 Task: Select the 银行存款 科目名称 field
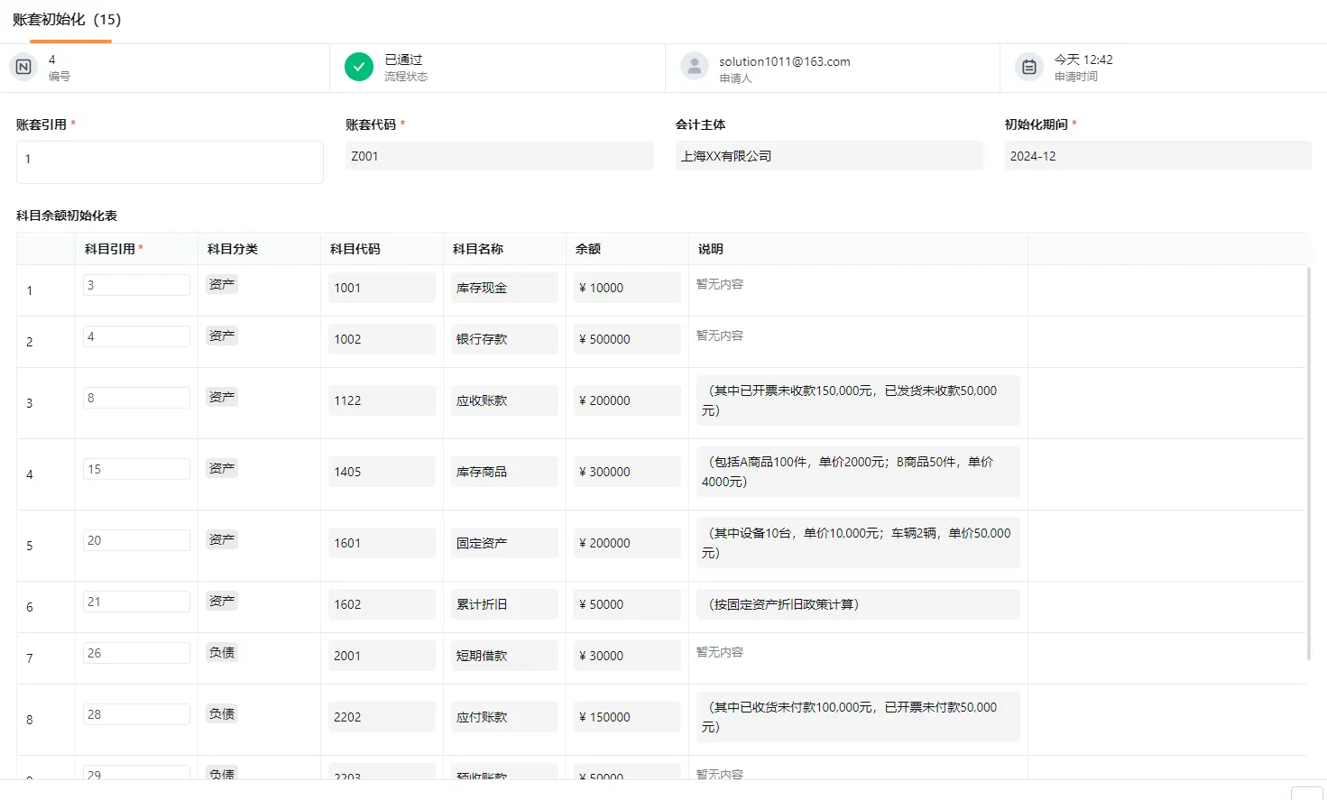(503, 339)
